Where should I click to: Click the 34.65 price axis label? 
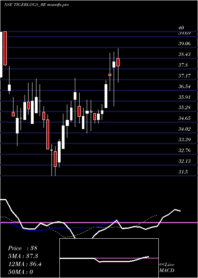click(185, 118)
